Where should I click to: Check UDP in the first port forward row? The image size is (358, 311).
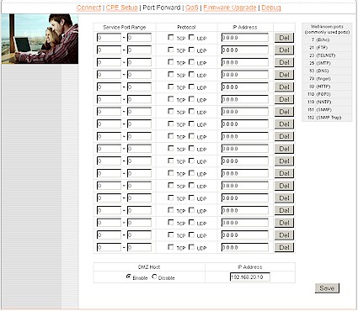(x=191, y=37)
